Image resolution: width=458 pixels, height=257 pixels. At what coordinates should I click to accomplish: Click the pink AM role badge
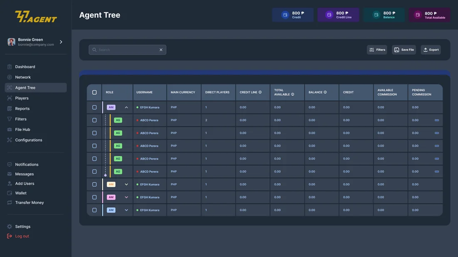111,197
